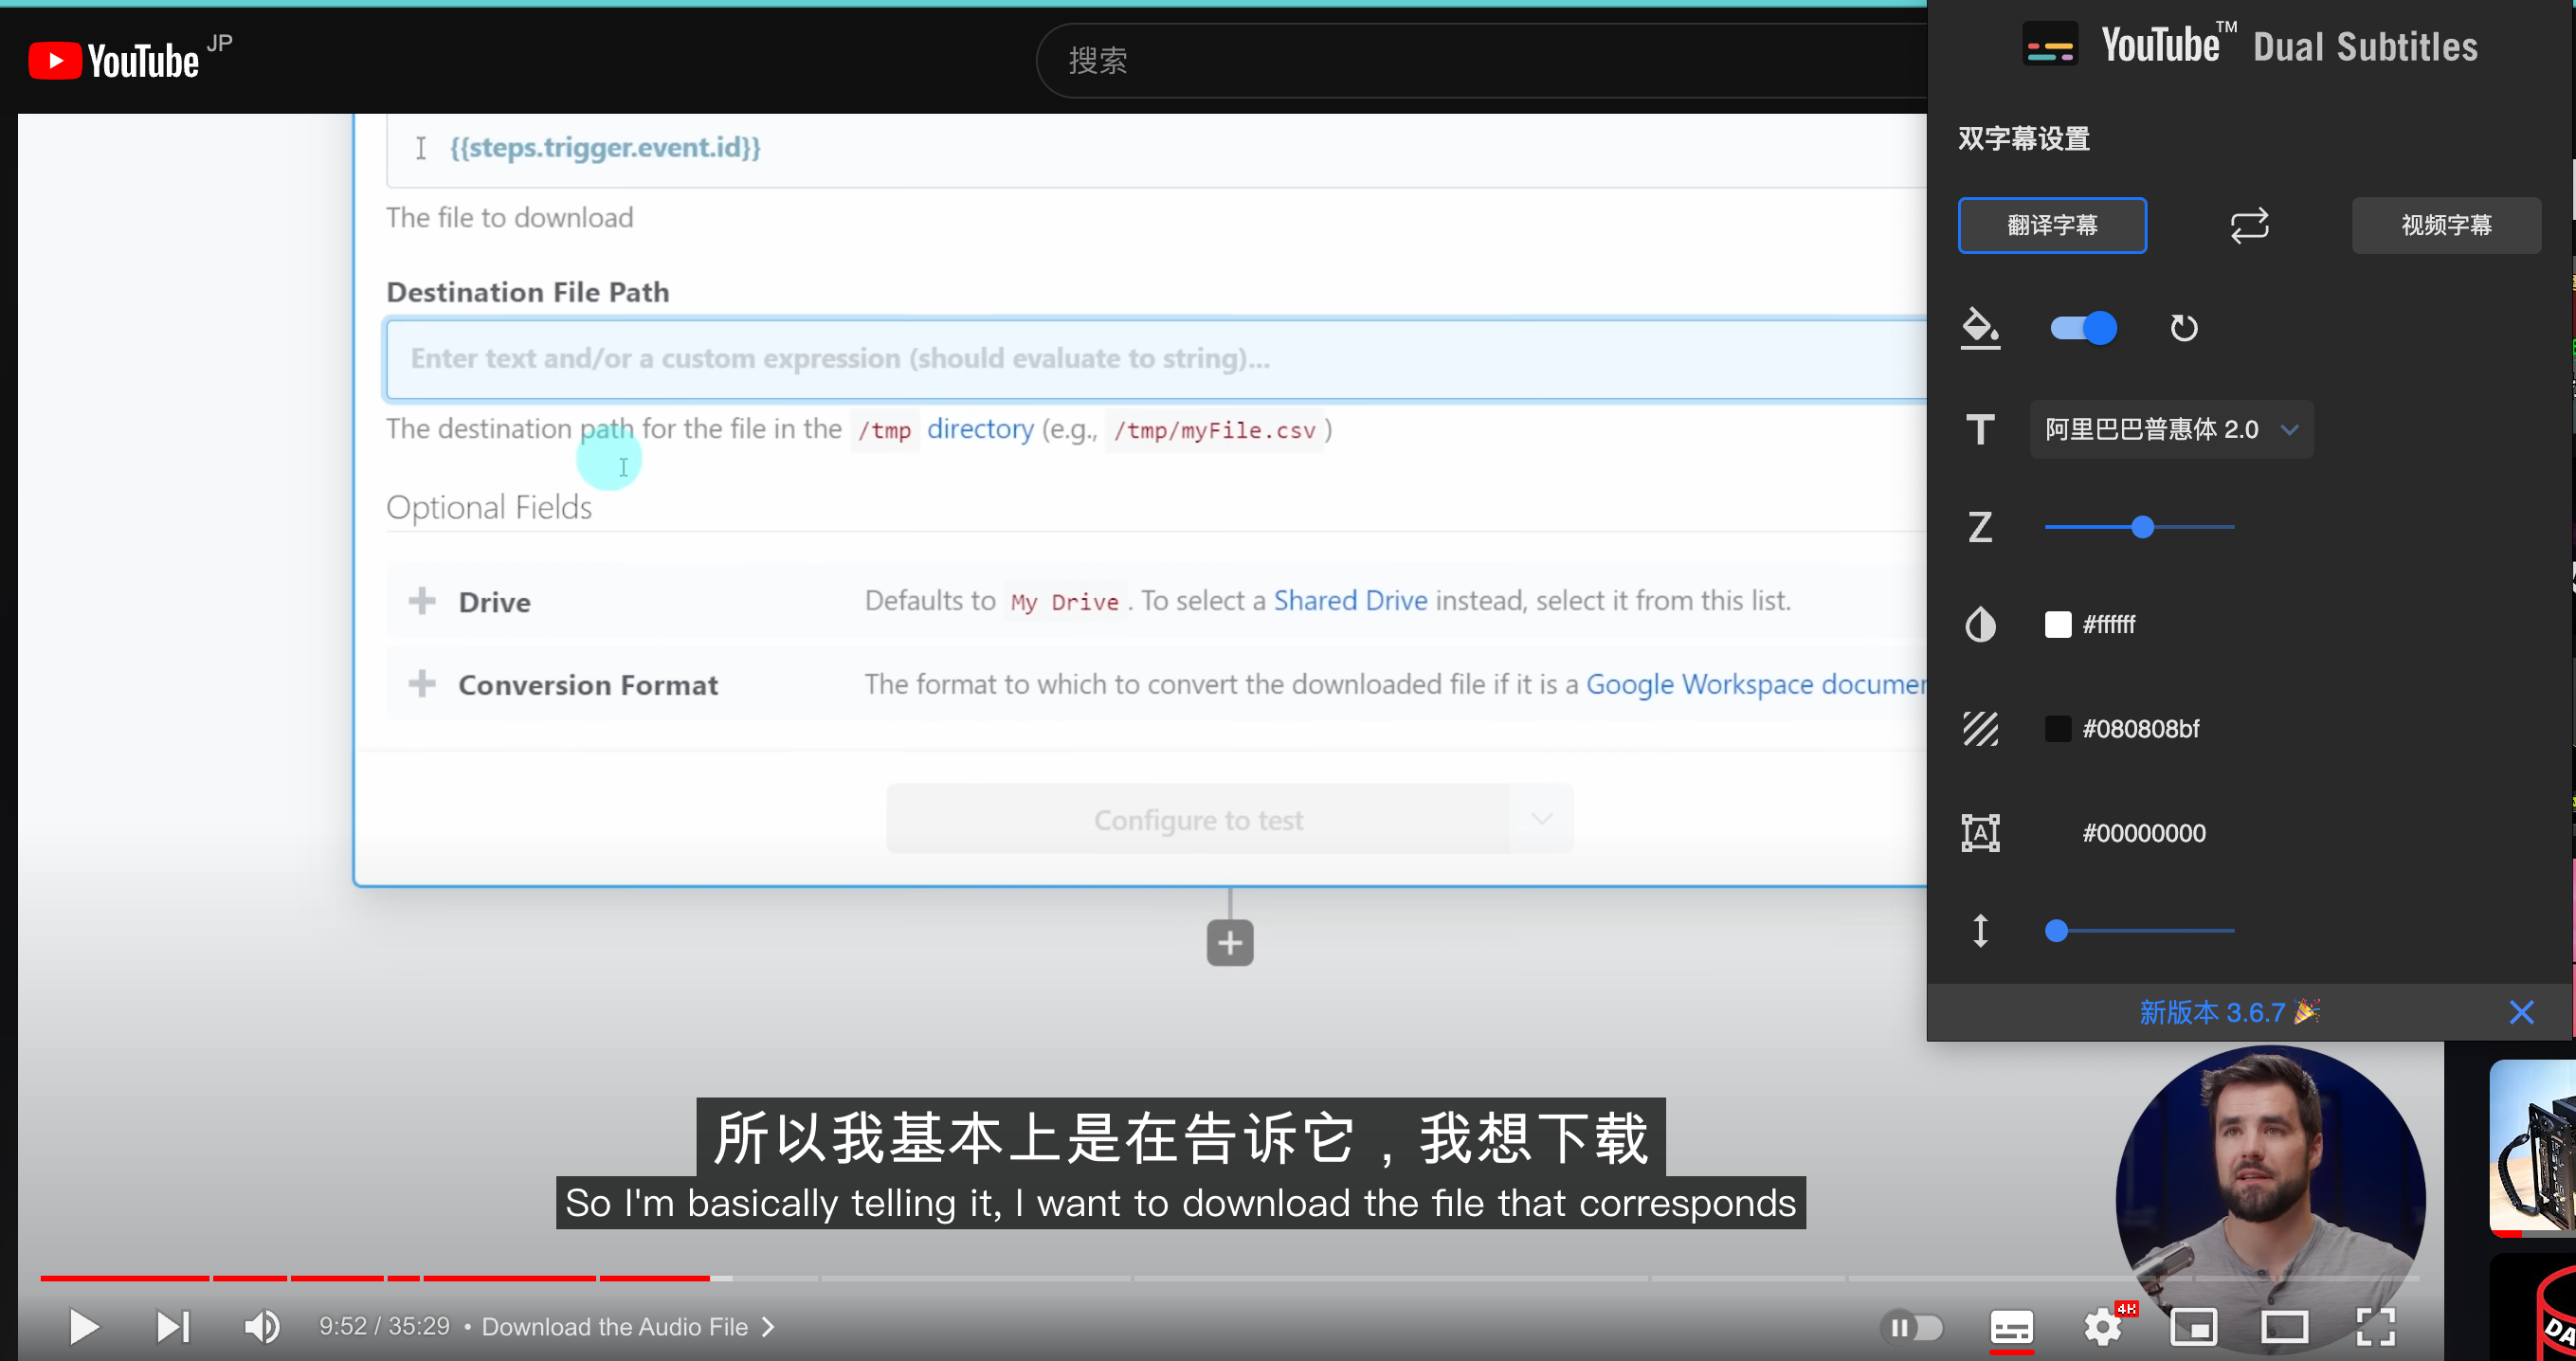Toggle the autoplay switch
2576x1361 pixels.
click(1911, 1326)
